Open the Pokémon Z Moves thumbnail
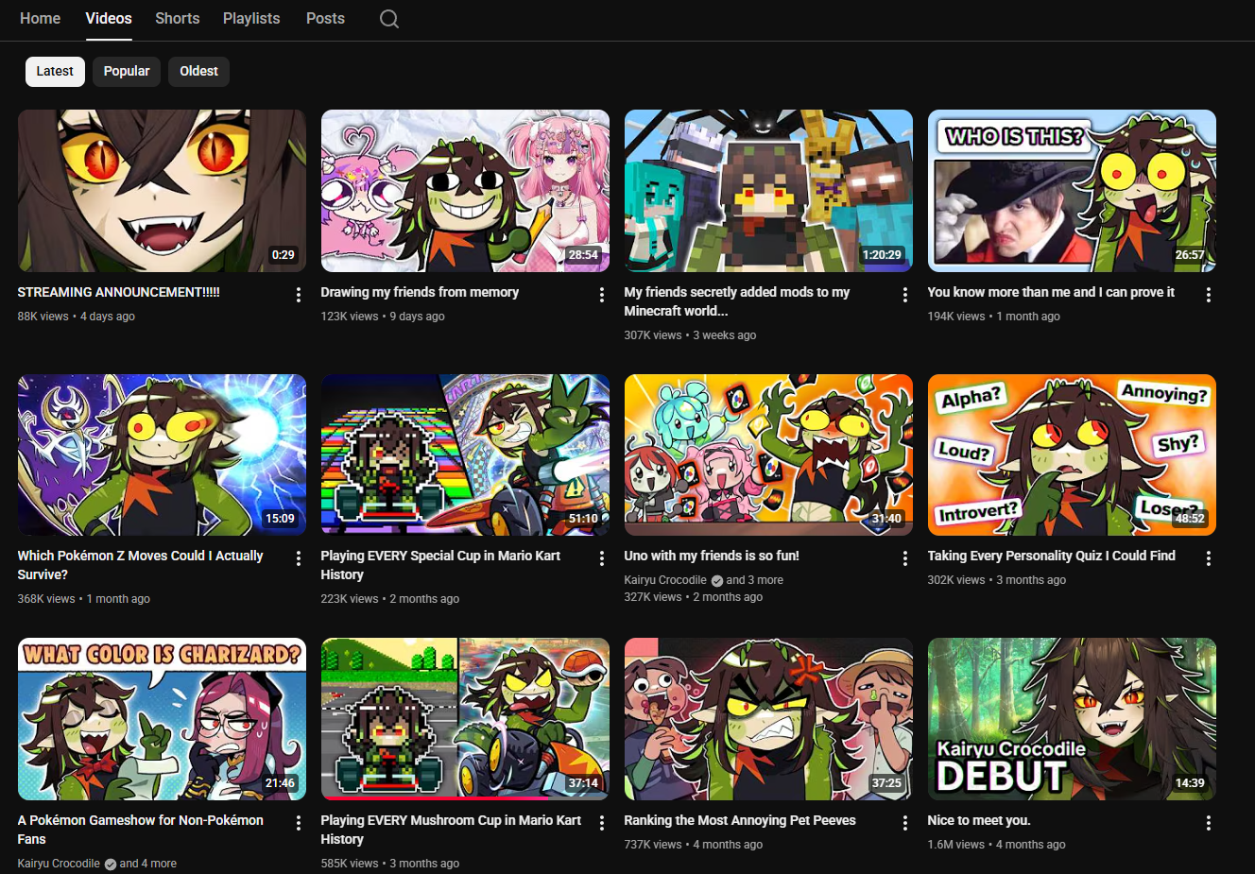1255x874 pixels. coord(162,455)
